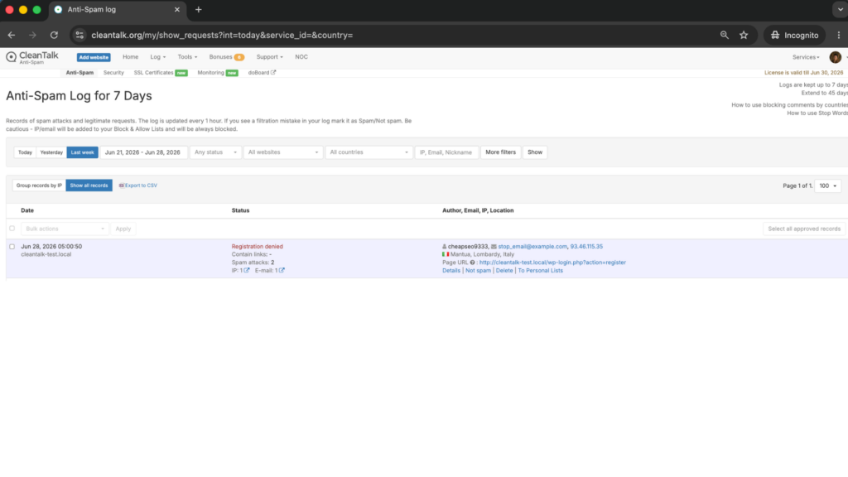Open the Log menu dropdown
848x477 pixels.
tap(158, 57)
